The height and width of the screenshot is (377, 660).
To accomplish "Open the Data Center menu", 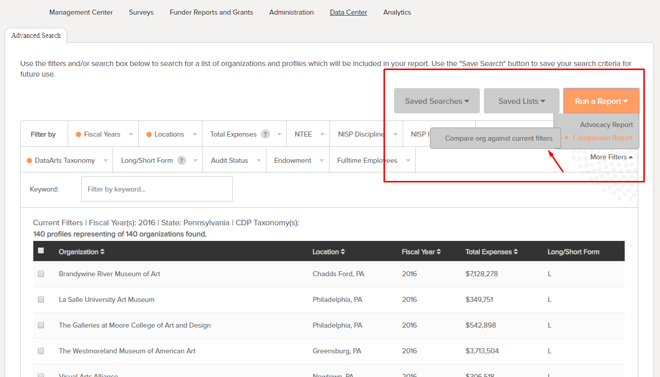I will pos(348,12).
